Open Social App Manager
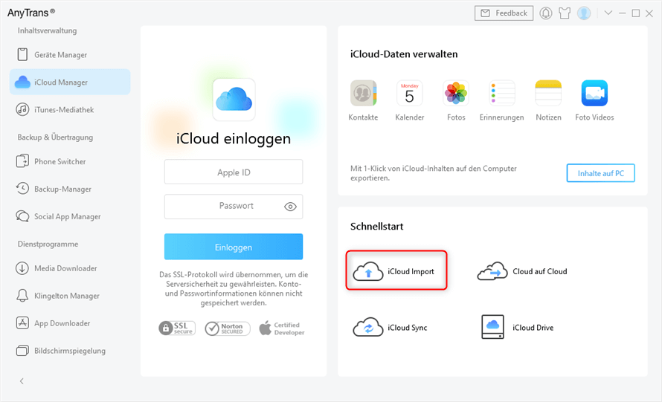 (70, 216)
